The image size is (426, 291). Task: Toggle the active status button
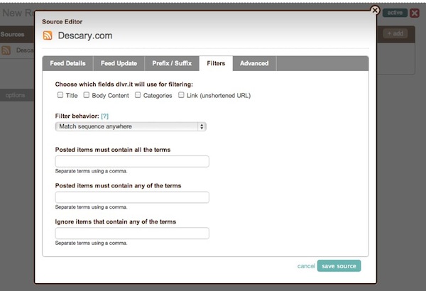(x=395, y=13)
